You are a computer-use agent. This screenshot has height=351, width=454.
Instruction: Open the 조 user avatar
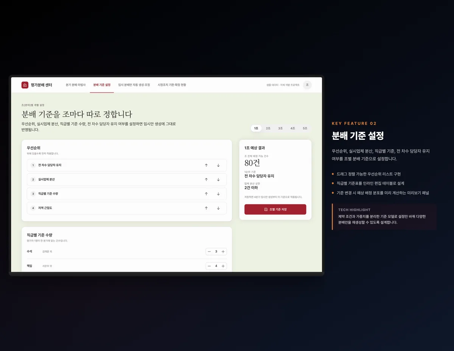[x=307, y=85]
